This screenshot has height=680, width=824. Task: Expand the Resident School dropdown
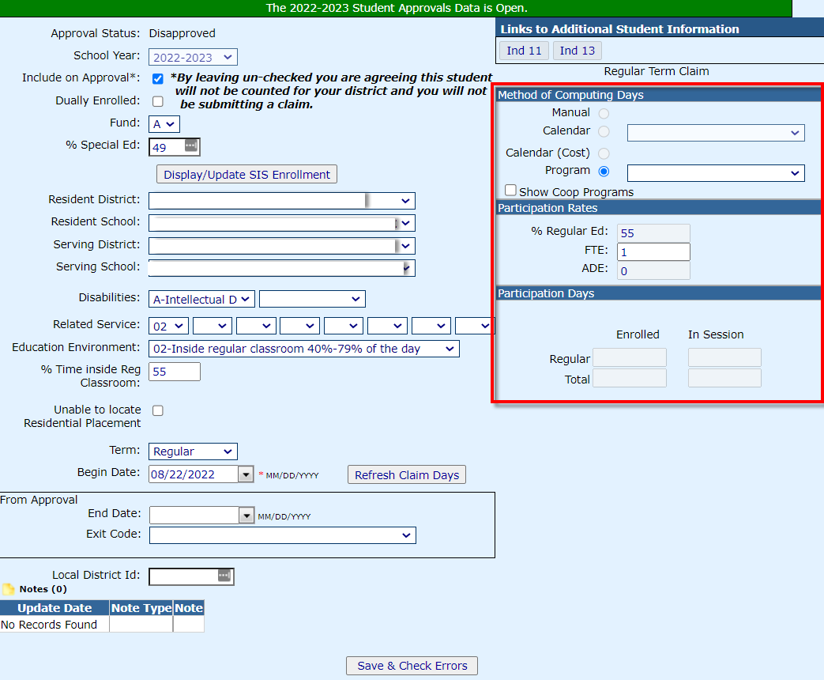[x=282, y=223]
